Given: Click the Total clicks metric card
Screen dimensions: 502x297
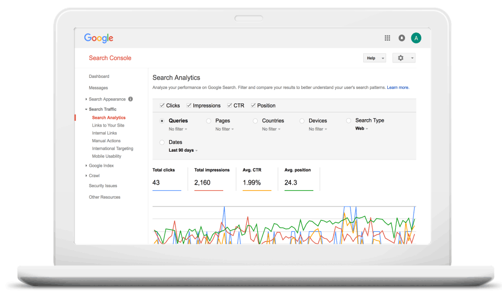Looking at the screenshot, I should [x=166, y=178].
